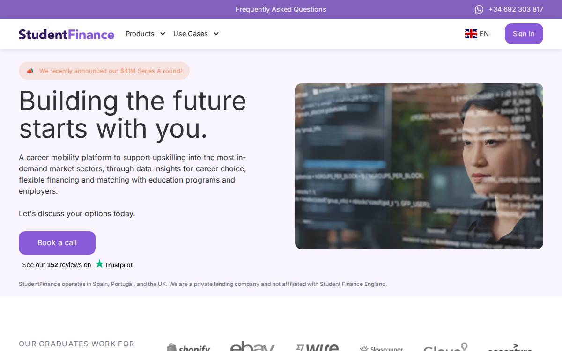Open the Use Cases menu
The height and width of the screenshot is (351, 562).
(196, 34)
